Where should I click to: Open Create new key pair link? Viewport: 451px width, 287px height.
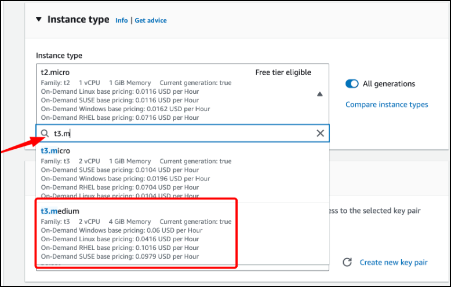tap(394, 262)
